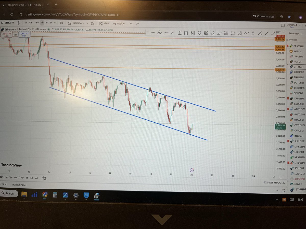Select the arrow down marker tool
The width and height of the screenshot is (306, 229).
click(x=253, y=33)
